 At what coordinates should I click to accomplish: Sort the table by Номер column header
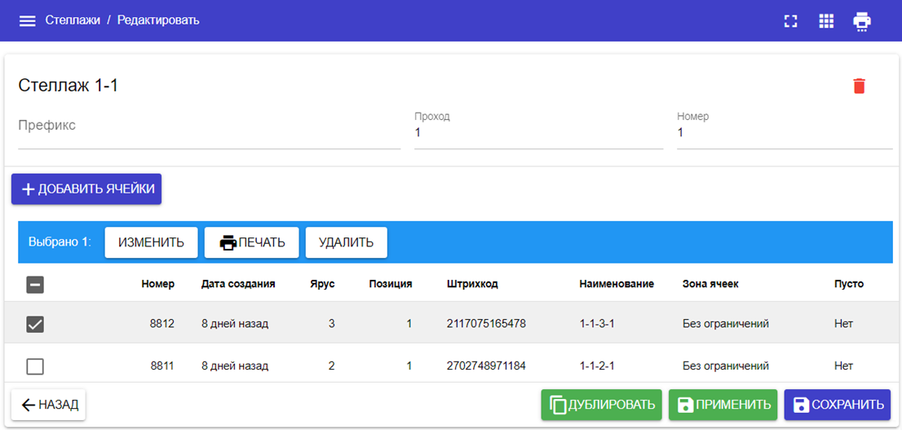pyautogui.click(x=157, y=284)
